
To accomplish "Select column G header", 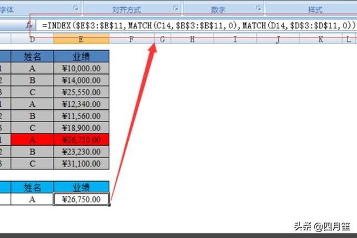I will click(162, 39).
